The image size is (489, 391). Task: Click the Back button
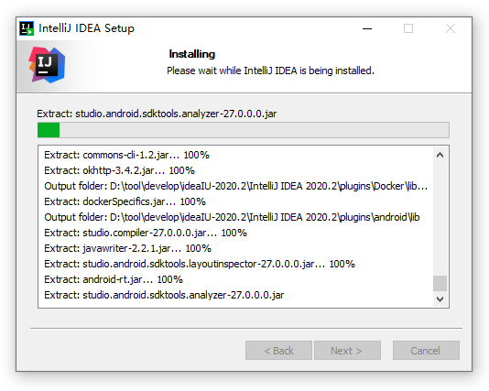(x=278, y=351)
